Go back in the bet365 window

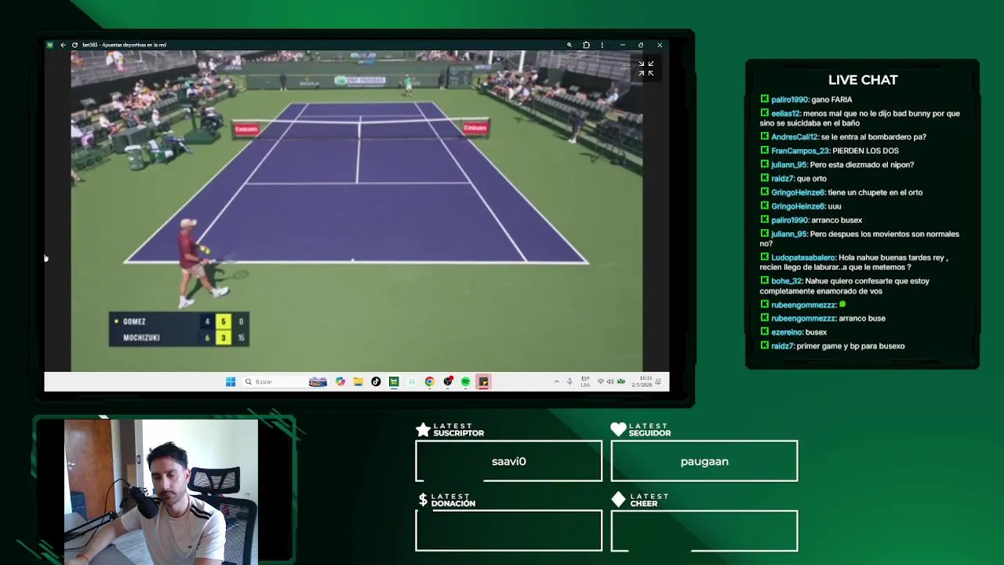pos(63,45)
